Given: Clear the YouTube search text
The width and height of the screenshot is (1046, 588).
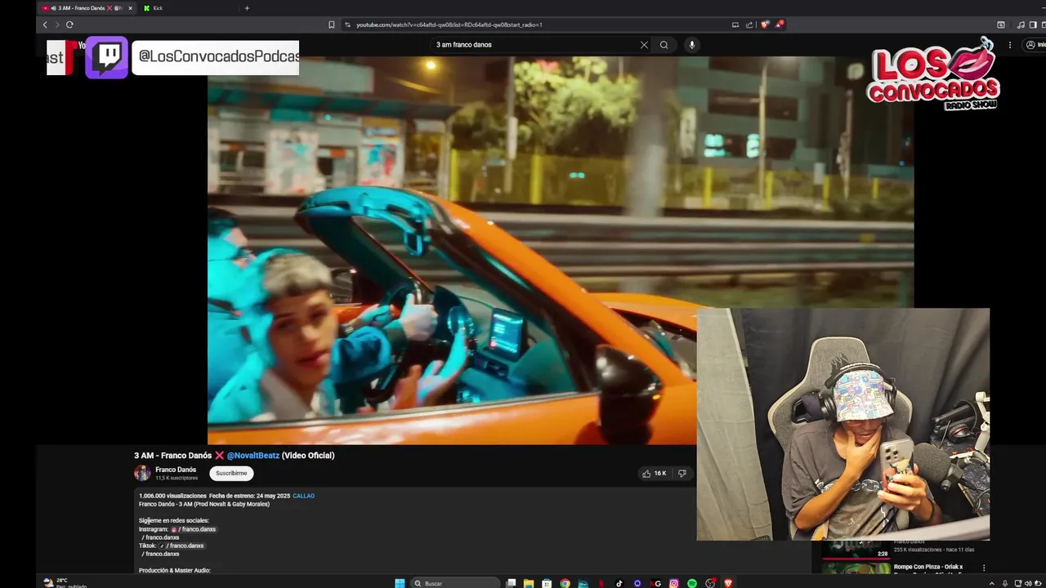Looking at the screenshot, I should click(x=644, y=45).
